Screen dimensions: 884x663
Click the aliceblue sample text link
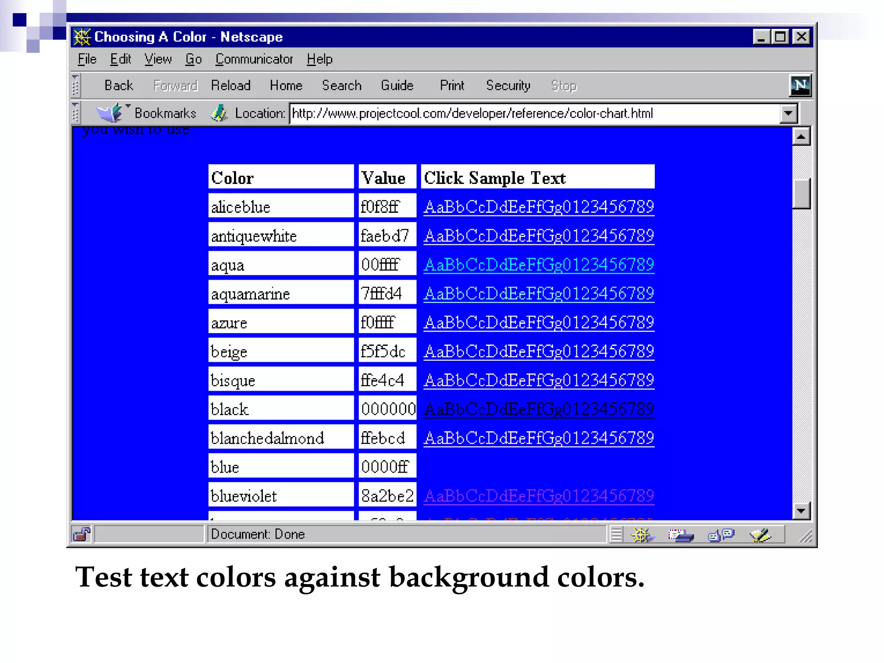(539, 207)
